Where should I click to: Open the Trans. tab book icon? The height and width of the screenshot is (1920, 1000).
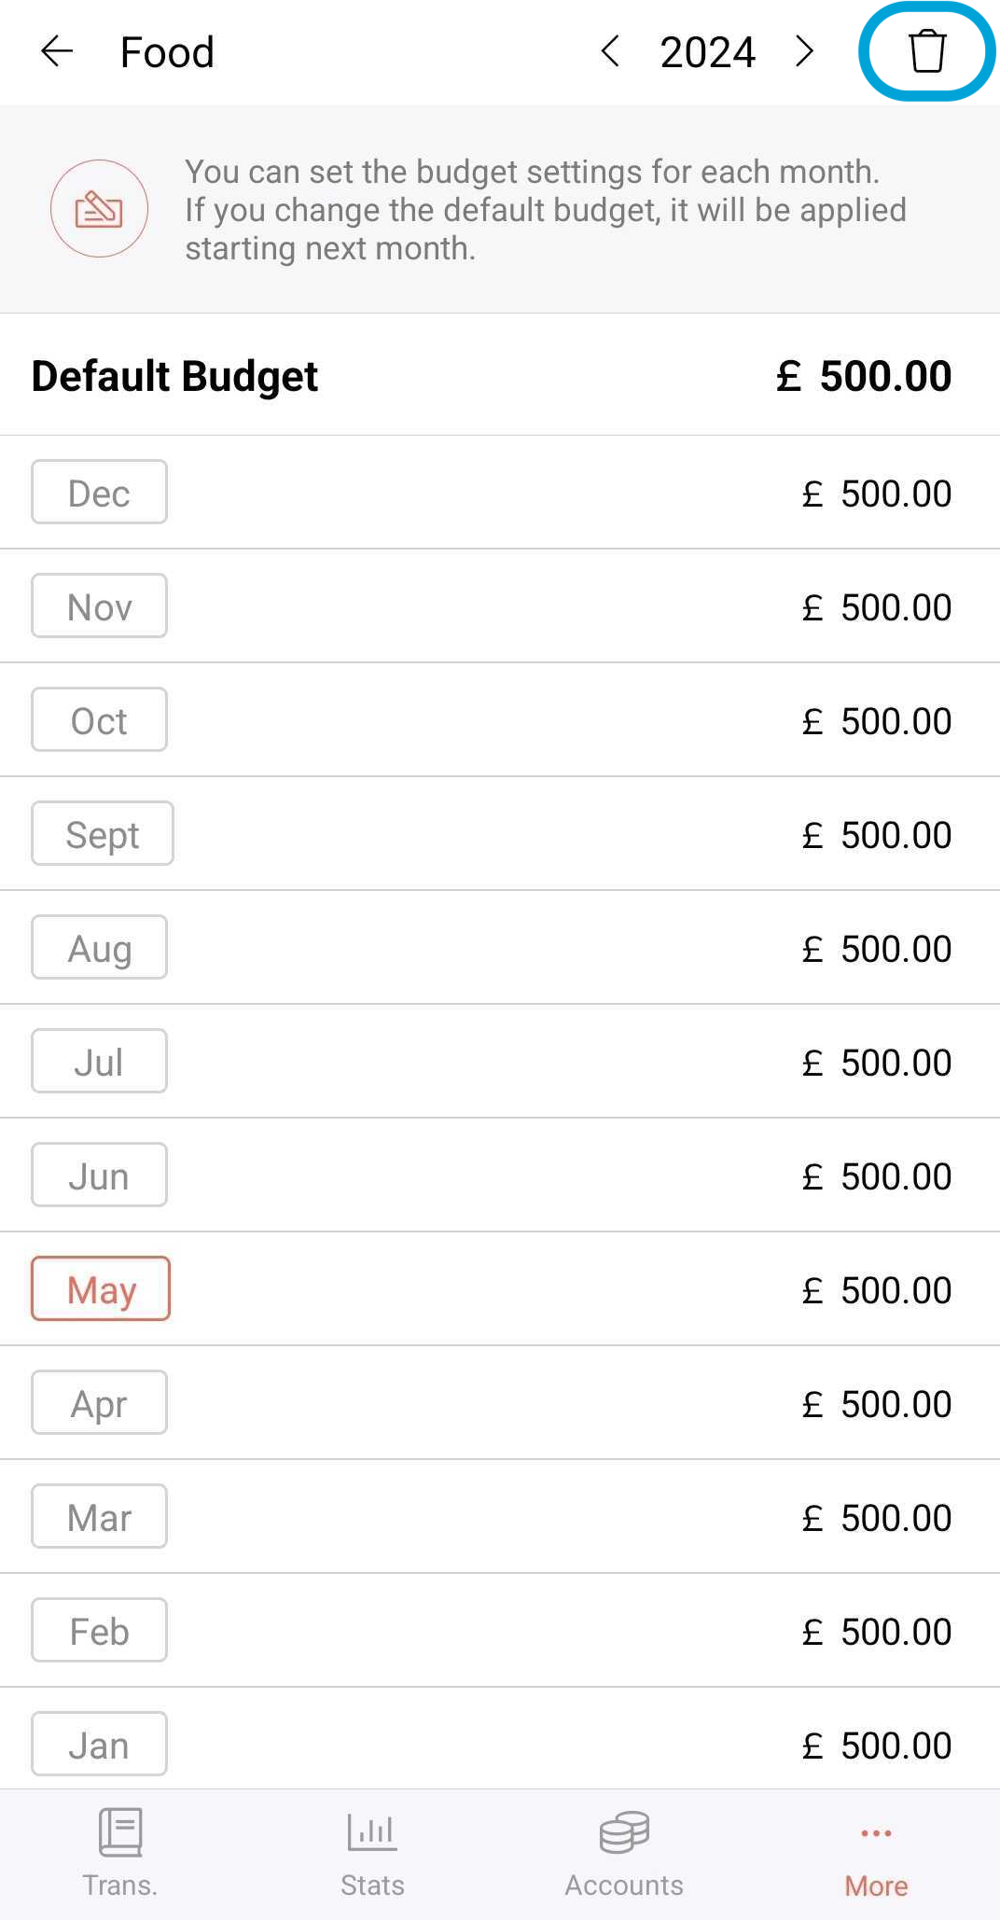pyautogui.click(x=120, y=1852)
